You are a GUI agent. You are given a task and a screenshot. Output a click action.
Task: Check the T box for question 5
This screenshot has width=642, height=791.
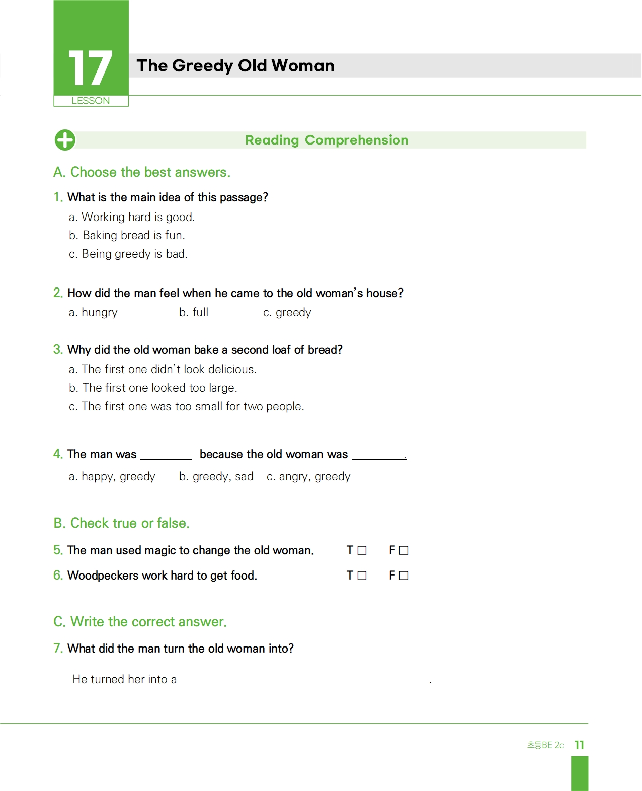(x=362, y=550)
